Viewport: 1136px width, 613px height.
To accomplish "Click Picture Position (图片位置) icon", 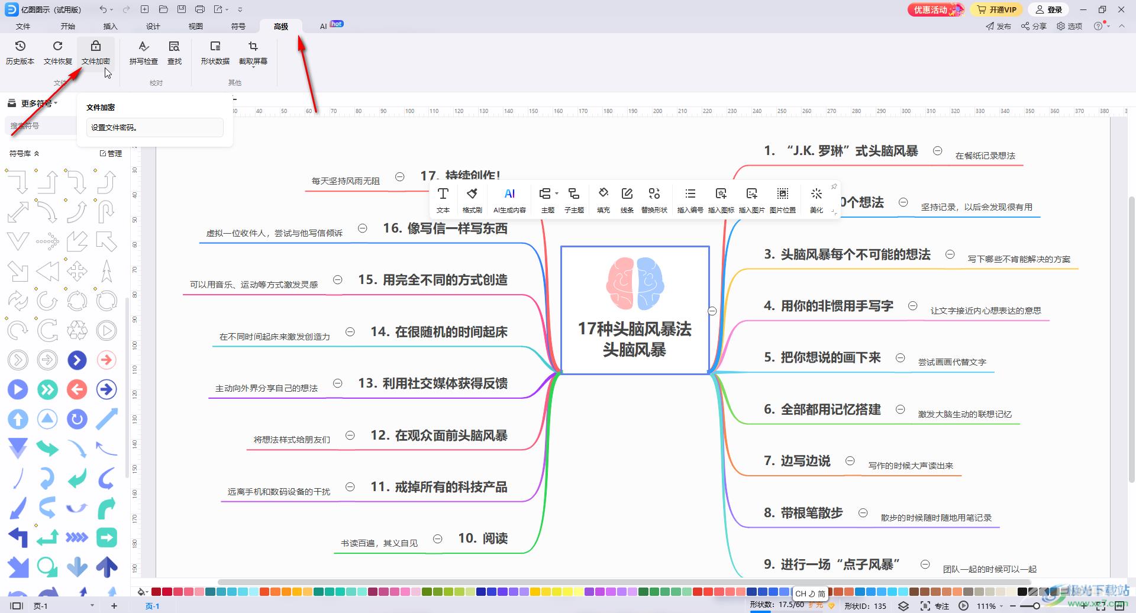I will 783,193.
